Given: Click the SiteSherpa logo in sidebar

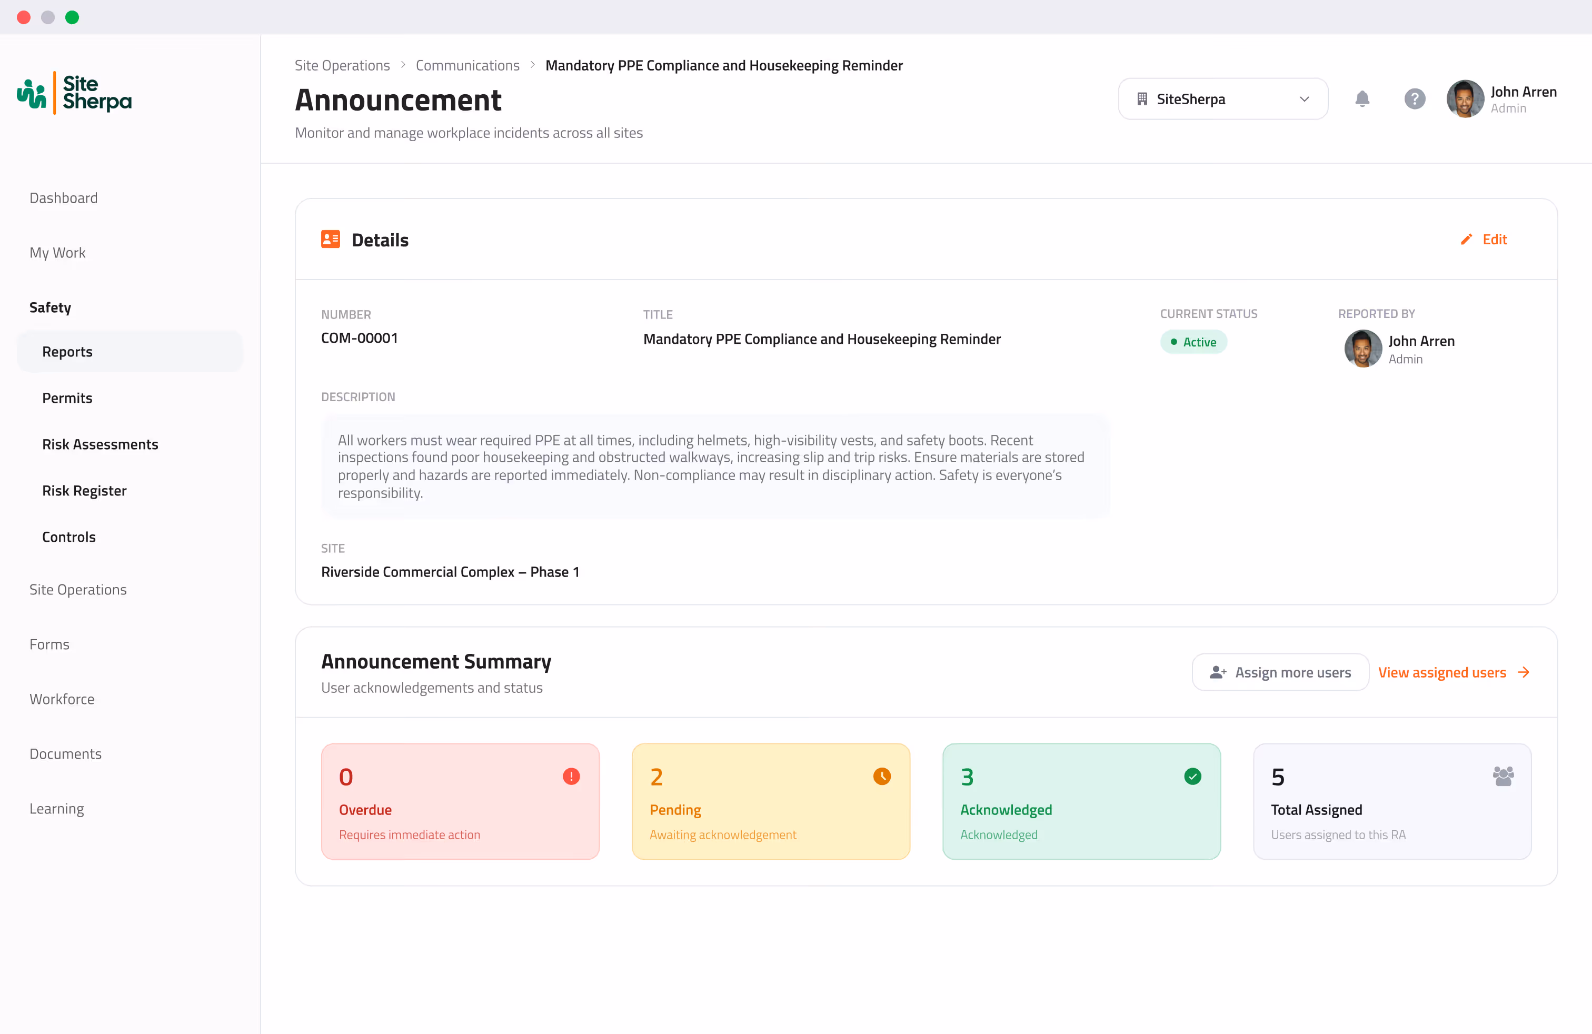Looking at the screenshot, I should 74,93.
